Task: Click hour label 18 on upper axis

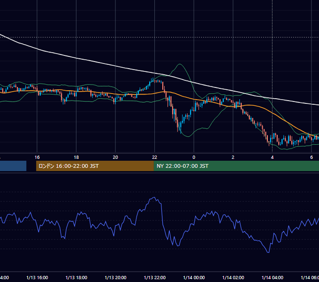Action: 76,157
